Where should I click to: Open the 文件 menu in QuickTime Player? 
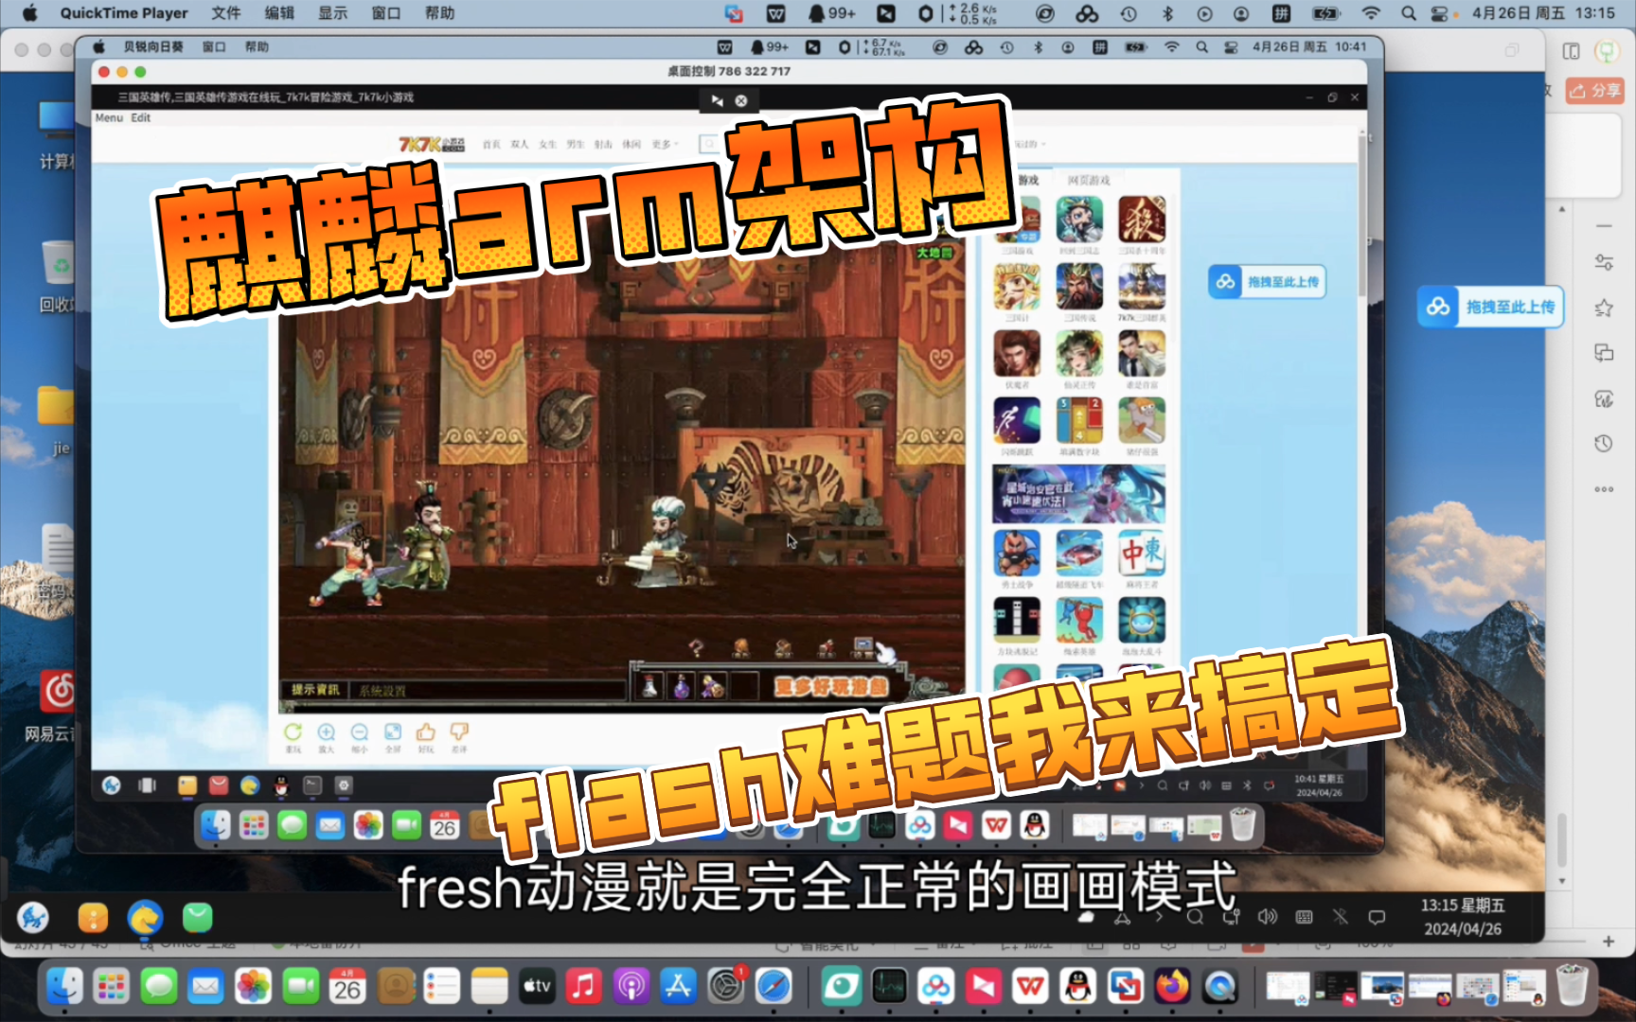(225, 13)
